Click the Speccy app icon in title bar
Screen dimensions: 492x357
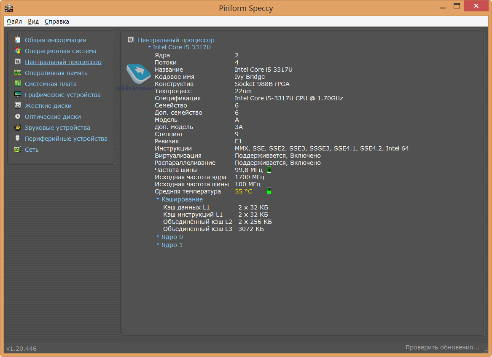tap(9, 8)
